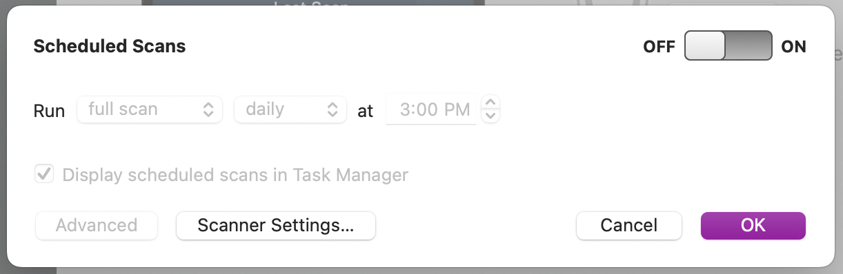Viewport: 843px width, 274px height.
Task: Open the full scan type dropdown
Action: (150, 109)
